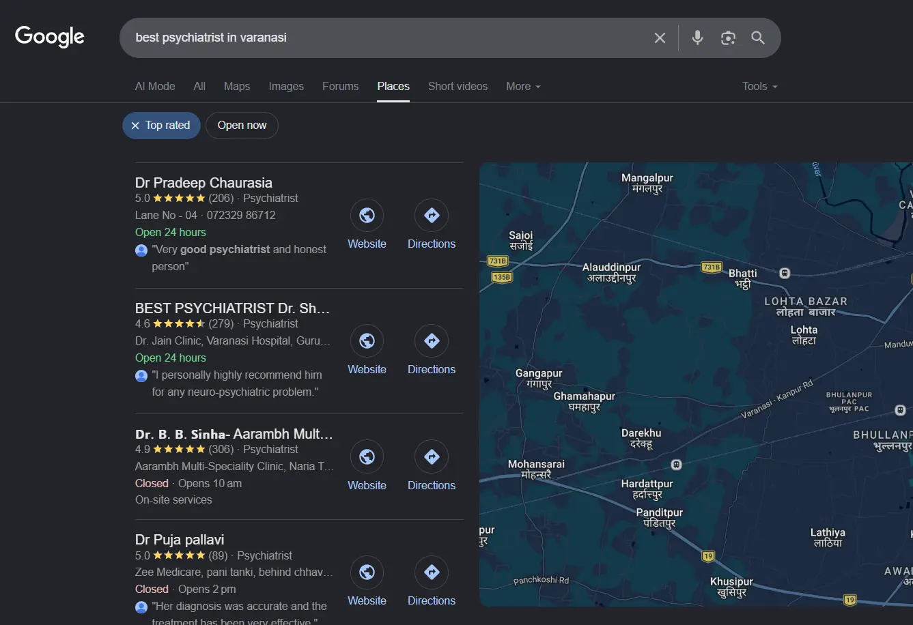Switch to the Maps tab
Viewport: 913px width, 625px height.
pyautogui.click(x=236, y=86)
